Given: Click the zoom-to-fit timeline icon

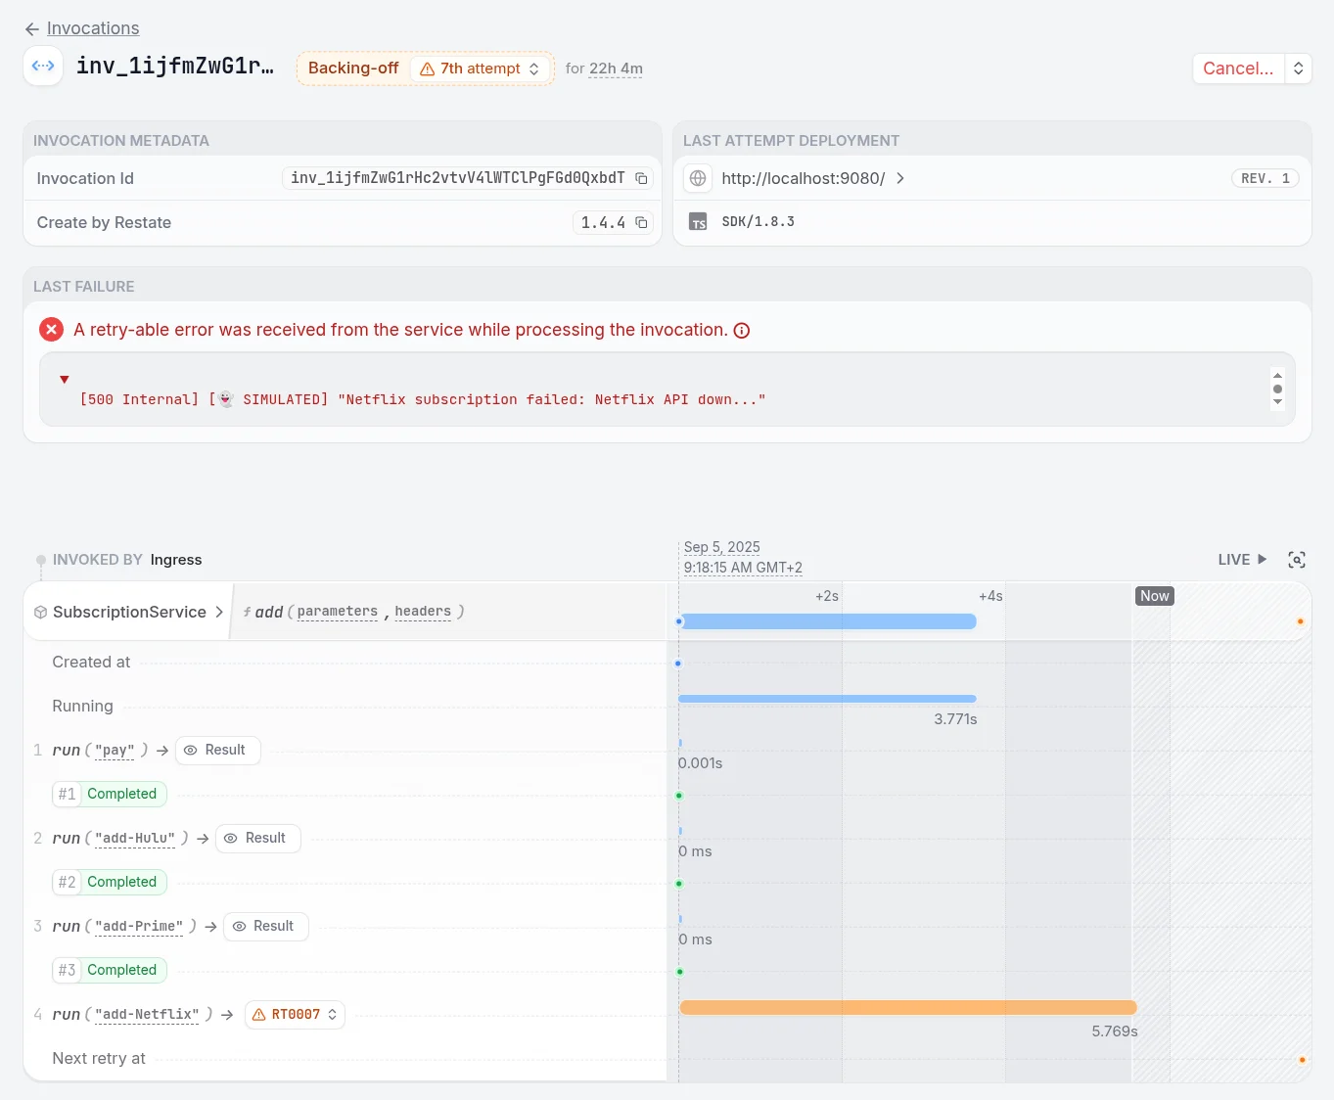Looking at the screenshot, I should click(x=1297, y=560).
